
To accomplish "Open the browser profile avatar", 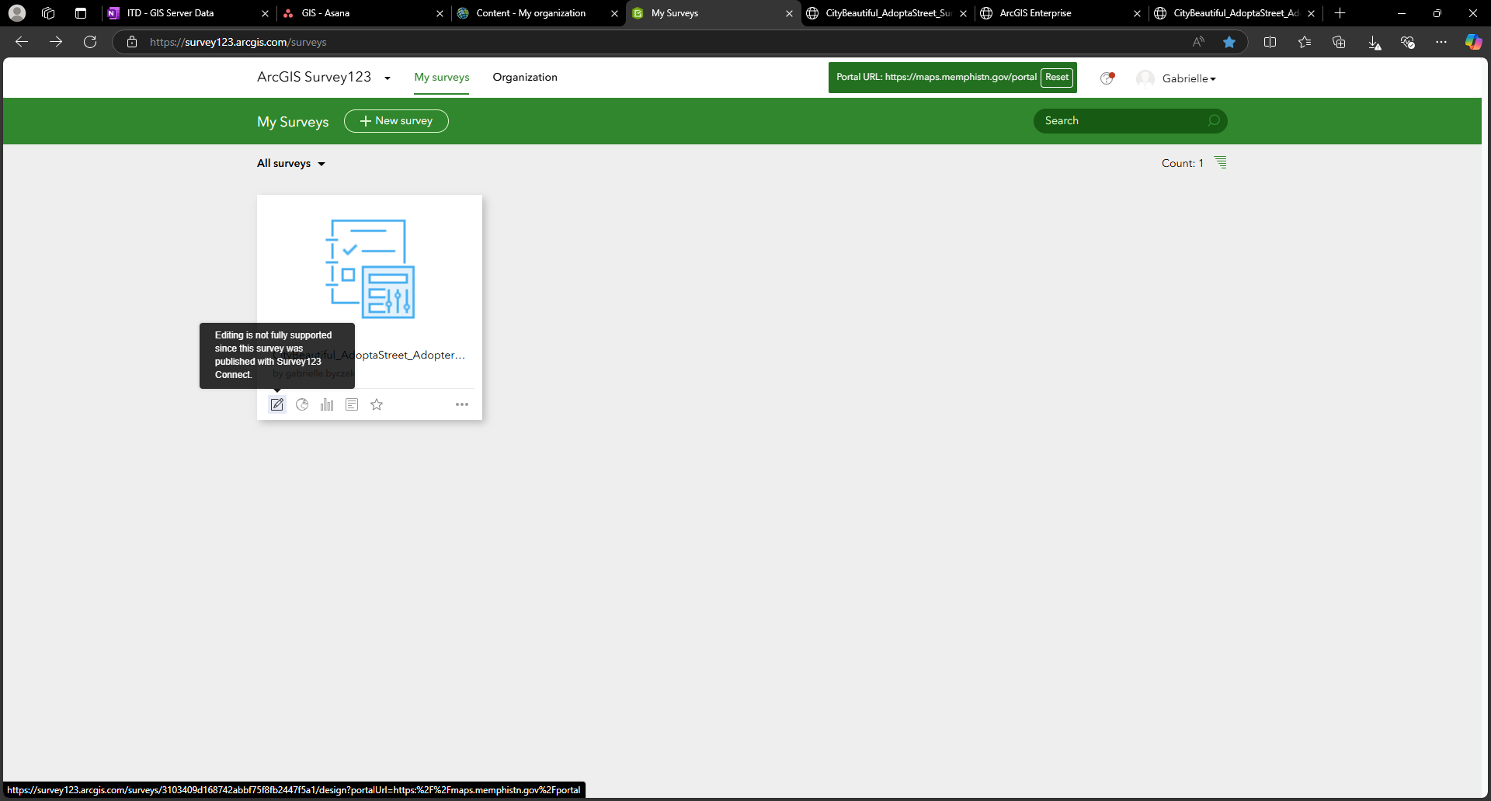I will coord(17,13).
